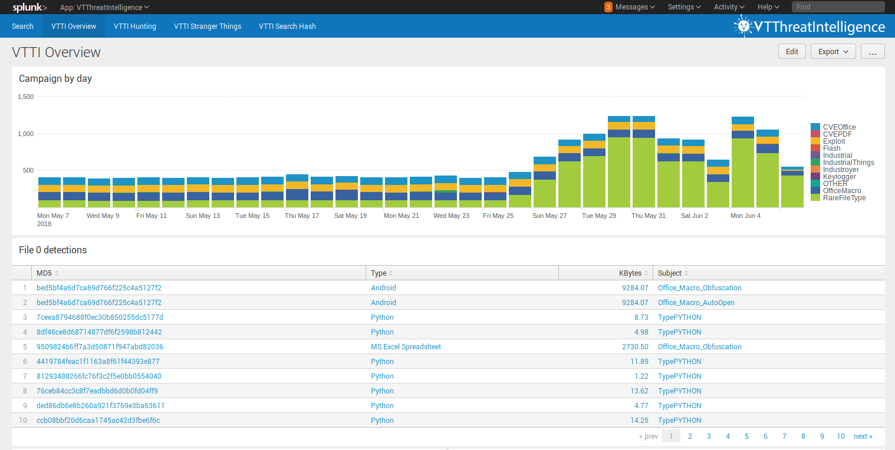This screenshot has width=895, height=450.
Task: Click the VTThreatIntelligence bug logo icon
Action: tap(743, 26)
